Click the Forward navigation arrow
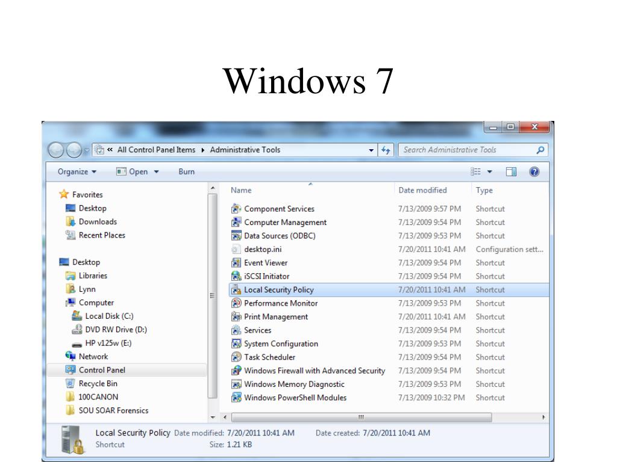The height and width of the screenshot is (462, 617). click(x=74, y=150)
